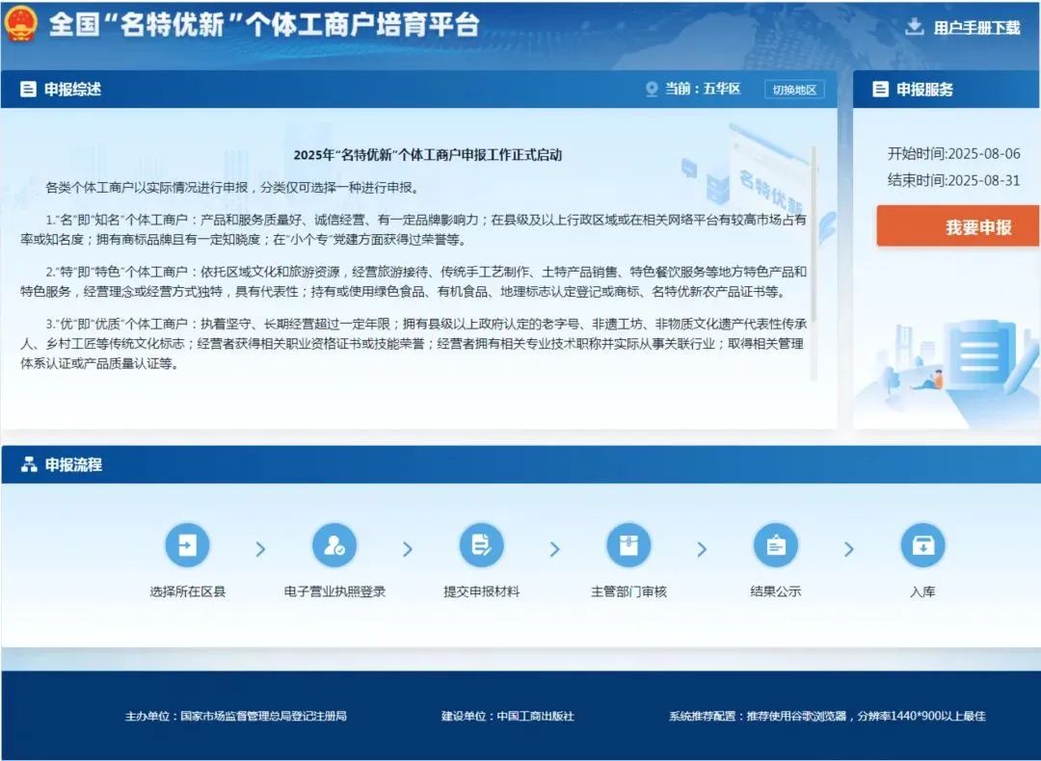Click the chevron after 提交申报材料 step
Viewport: 1041px width, 761px height.
tap(554, 549)
